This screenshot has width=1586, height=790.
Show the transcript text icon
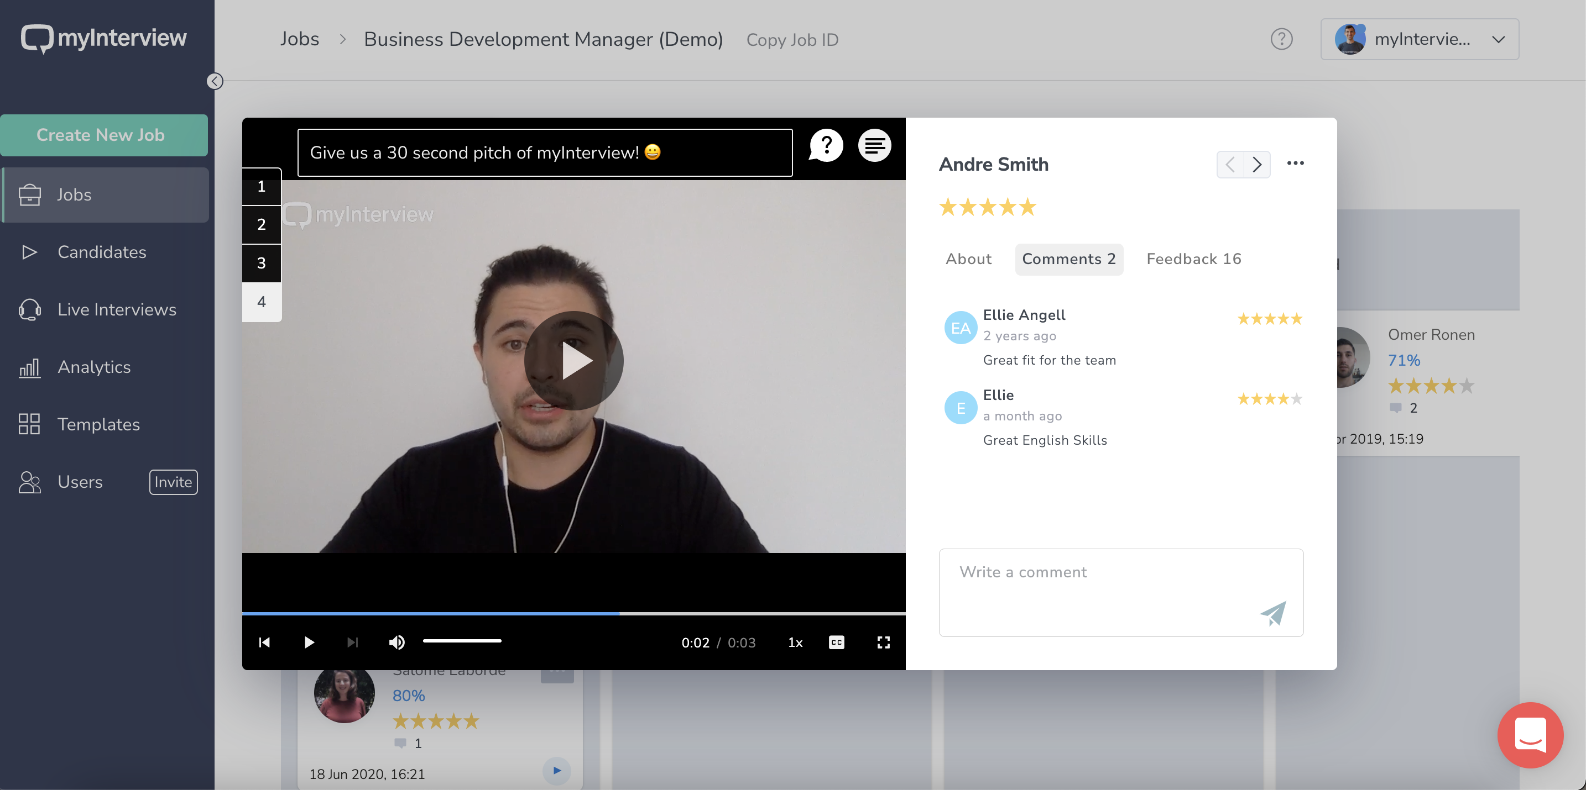coord(875,146)
